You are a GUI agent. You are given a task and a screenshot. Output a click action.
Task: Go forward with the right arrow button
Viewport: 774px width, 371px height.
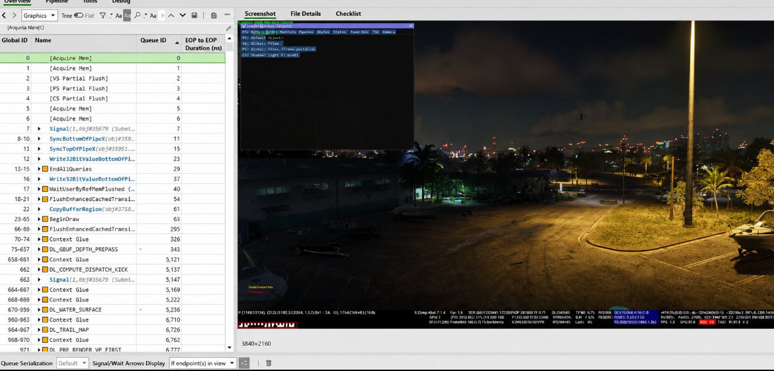(14, 16)
